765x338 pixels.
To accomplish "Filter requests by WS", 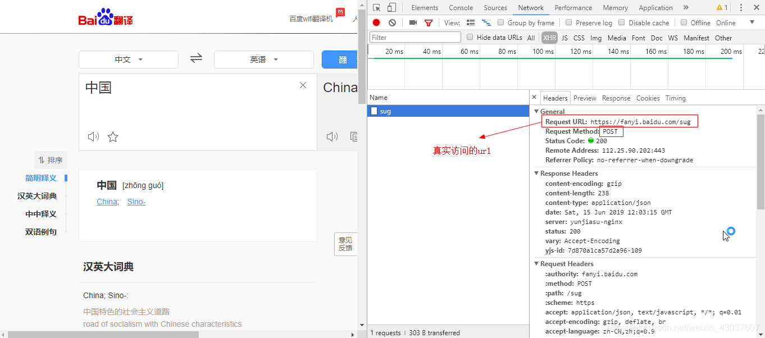I will point(673,38).
